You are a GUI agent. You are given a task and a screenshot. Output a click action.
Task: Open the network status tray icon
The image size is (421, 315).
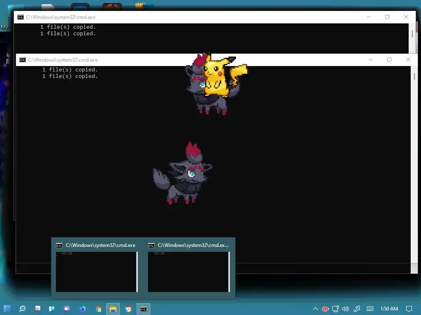coord(335,309)
